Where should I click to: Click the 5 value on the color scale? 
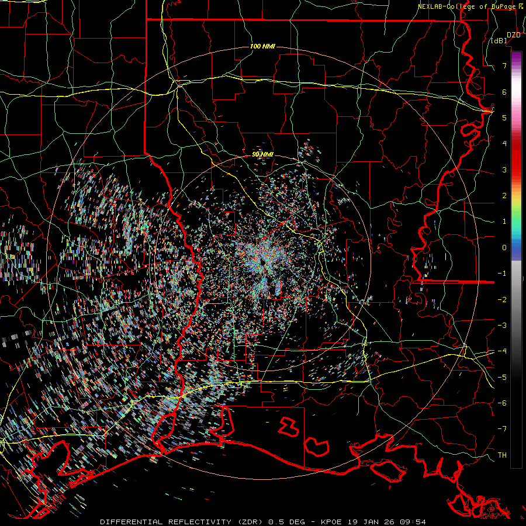(504, 117)
